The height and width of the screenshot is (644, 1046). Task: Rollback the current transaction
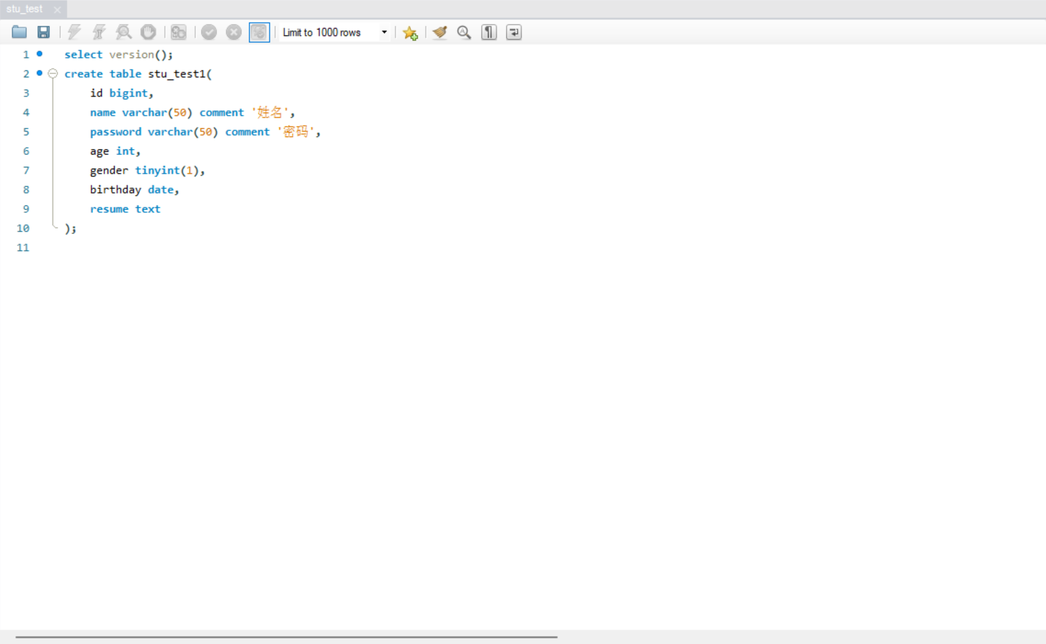coord(233,32)
